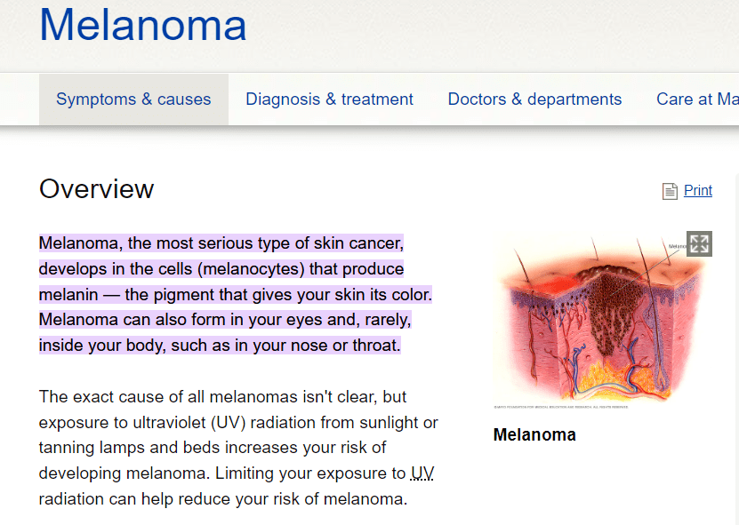
Task: Click the bold Melanoma caption under image
Action: 534,435
